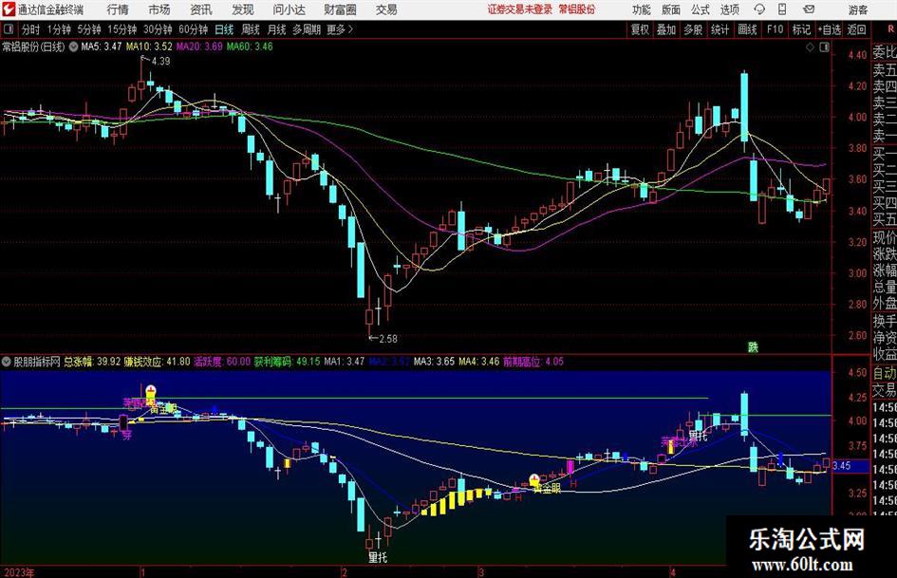The width and height of the screenshot is (897, 578).
Task: Click the MA60: 3.46 value
Action: (250, 47)
